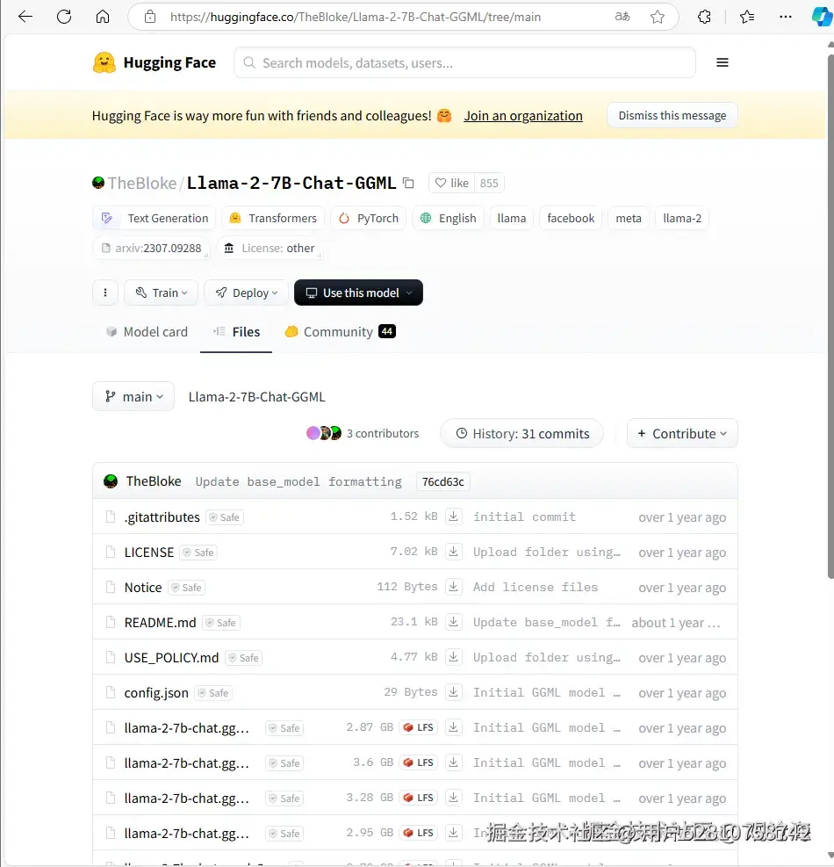Follow the Join an organization link
The image size is (834, 867).
pos(523,116)
